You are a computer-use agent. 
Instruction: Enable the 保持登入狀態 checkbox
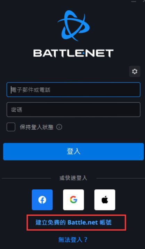[x=11, y=127]
